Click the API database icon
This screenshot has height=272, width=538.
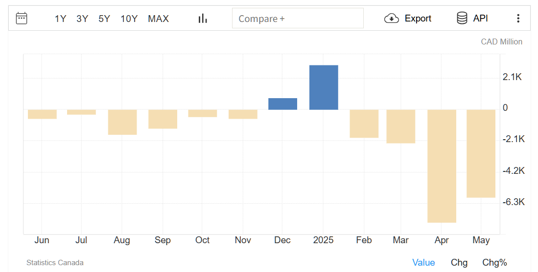462,19
